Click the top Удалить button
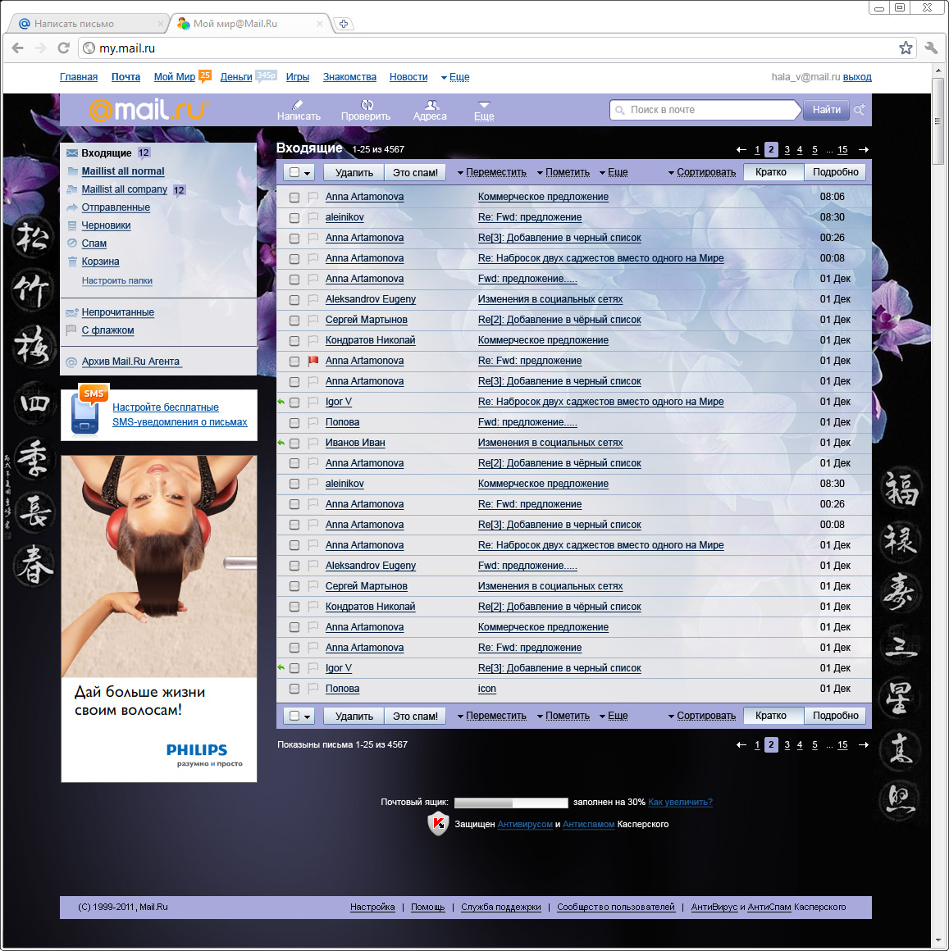 tap(354, 172)
